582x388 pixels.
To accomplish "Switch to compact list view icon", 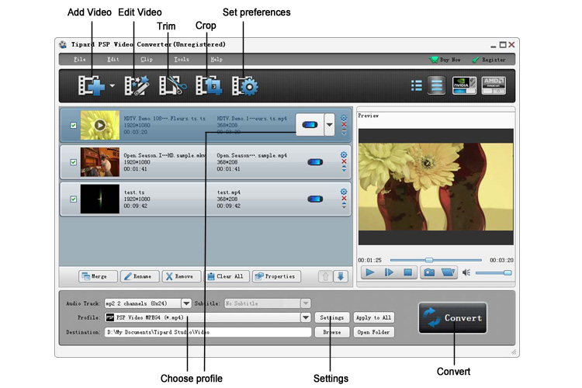I will click(417, 86).
